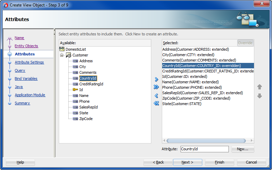Click the Customer entity icon in tree

68,55
